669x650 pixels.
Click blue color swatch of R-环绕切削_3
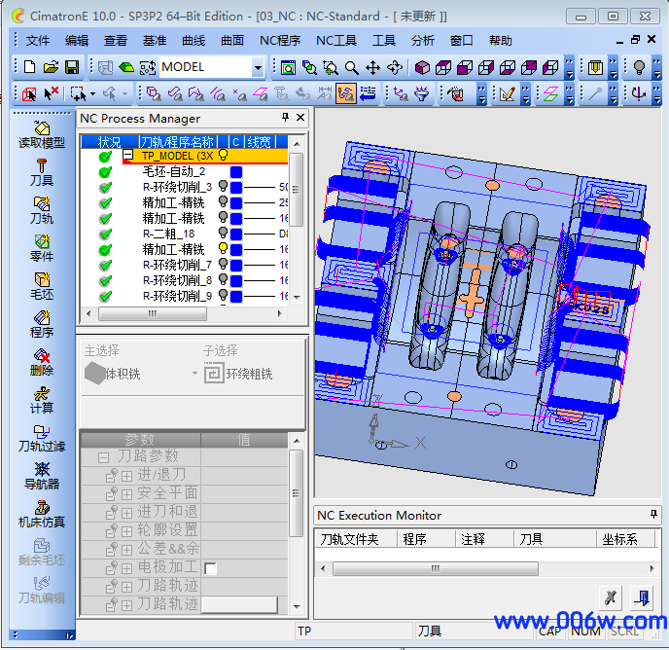tap(236, 187)
